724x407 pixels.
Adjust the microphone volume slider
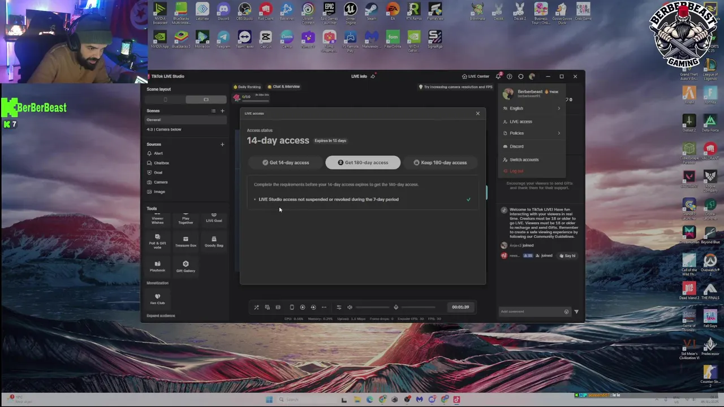(x=419, y=308)
